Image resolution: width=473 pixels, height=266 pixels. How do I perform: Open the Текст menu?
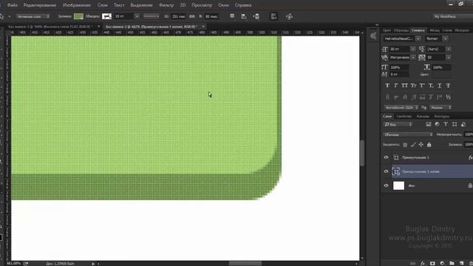tap(119, 5)
